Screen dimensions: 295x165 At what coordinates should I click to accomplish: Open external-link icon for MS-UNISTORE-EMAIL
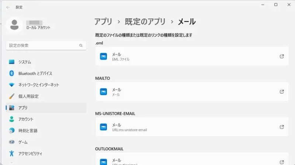coord(282,127)
